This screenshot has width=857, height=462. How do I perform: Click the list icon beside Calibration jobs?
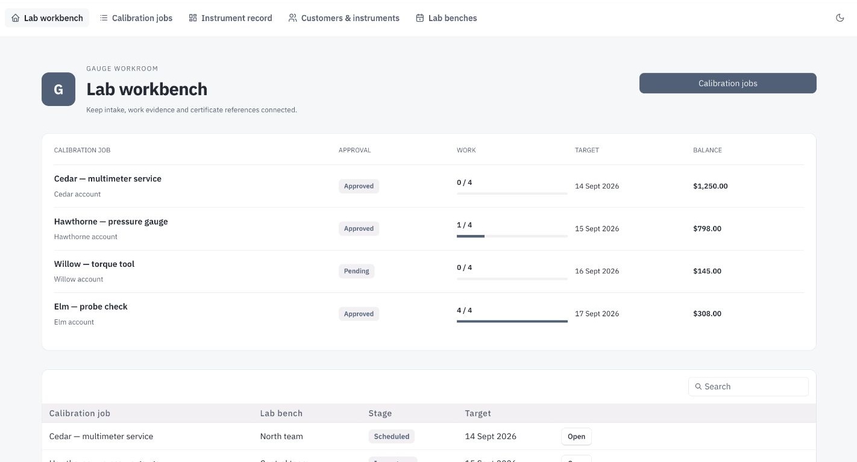[x=104, y=18]
